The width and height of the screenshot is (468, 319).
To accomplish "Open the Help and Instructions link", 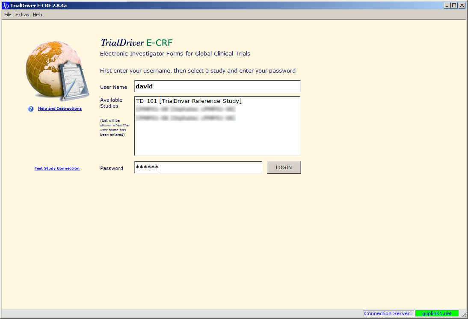I will (x=60, y=109).
